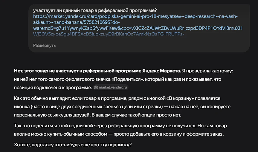Click the closing question Хотите, подскажу что-нибудь ещё
Screen dimensions: 258x152
(73, 145)
